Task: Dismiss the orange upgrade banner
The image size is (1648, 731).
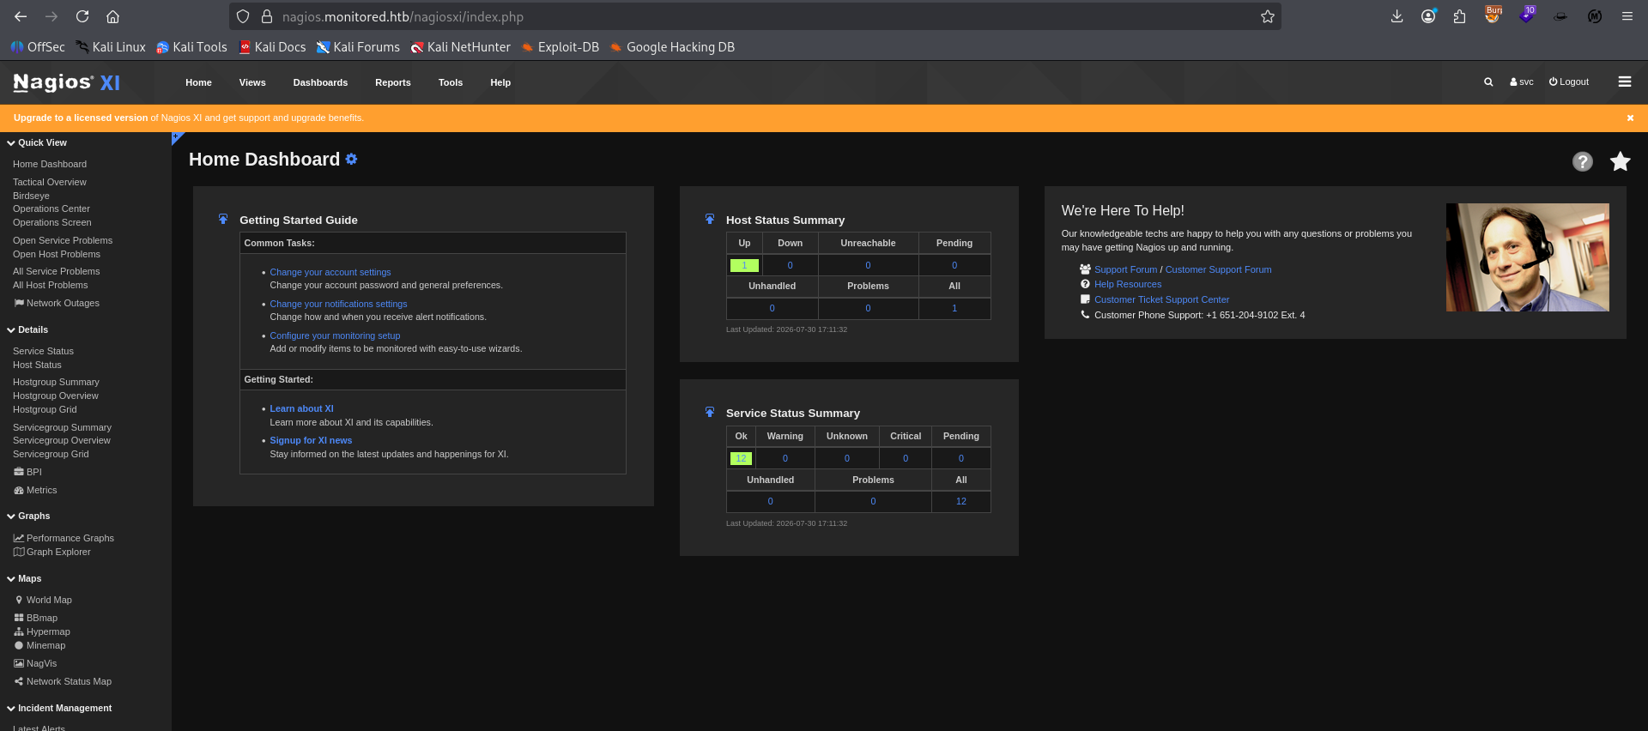Action: (x=1630, y=118)
